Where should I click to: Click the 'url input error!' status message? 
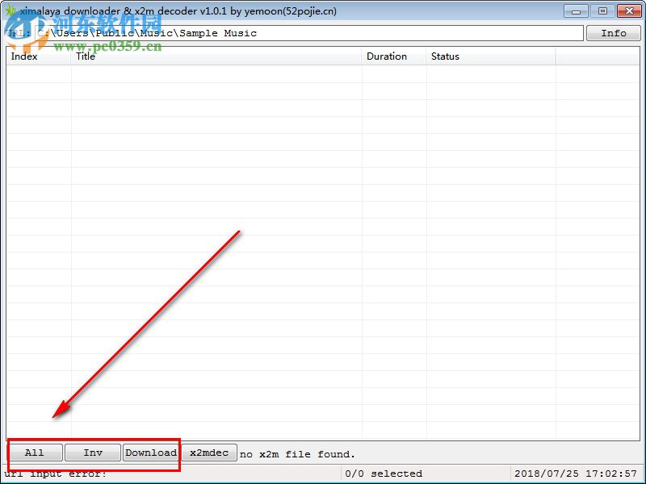pos(55,474)
